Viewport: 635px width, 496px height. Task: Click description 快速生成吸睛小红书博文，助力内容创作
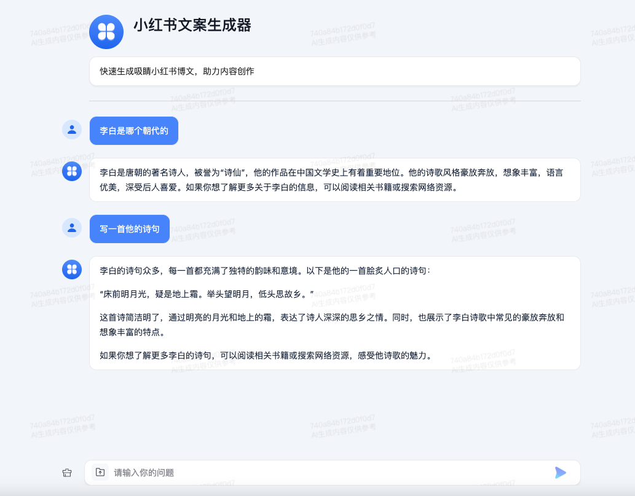177,71
